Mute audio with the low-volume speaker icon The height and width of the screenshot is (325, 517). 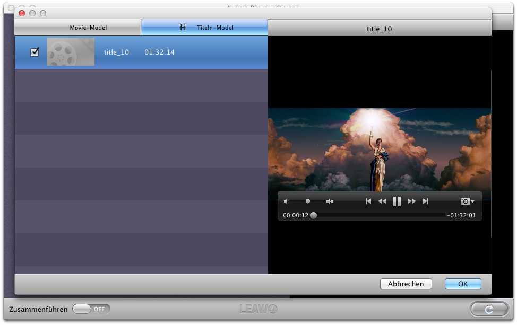pyautogui.click(x=286, y=201)
